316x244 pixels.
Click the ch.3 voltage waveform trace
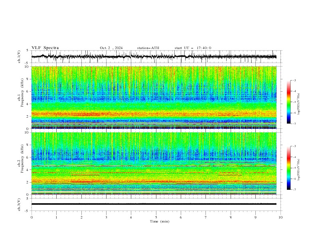click(x=154, y=204)
